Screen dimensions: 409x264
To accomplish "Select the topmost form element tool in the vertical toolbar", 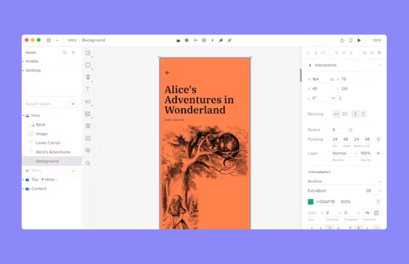I will pos(88,53).
